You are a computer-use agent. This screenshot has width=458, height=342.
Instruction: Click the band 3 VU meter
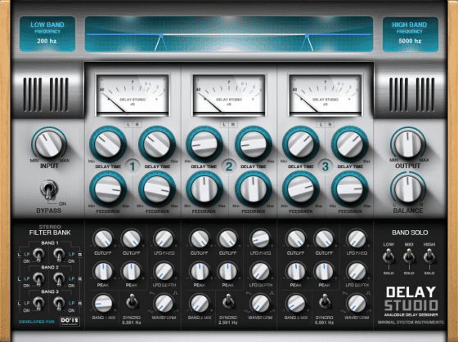[x=326, y=95]
